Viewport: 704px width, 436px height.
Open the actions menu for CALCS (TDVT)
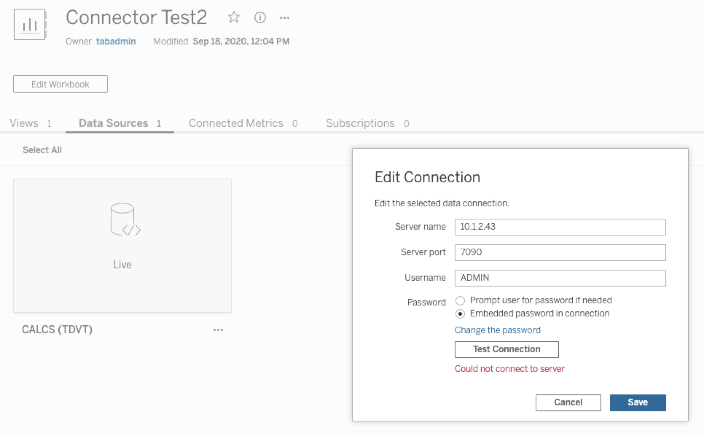point(218,330)
